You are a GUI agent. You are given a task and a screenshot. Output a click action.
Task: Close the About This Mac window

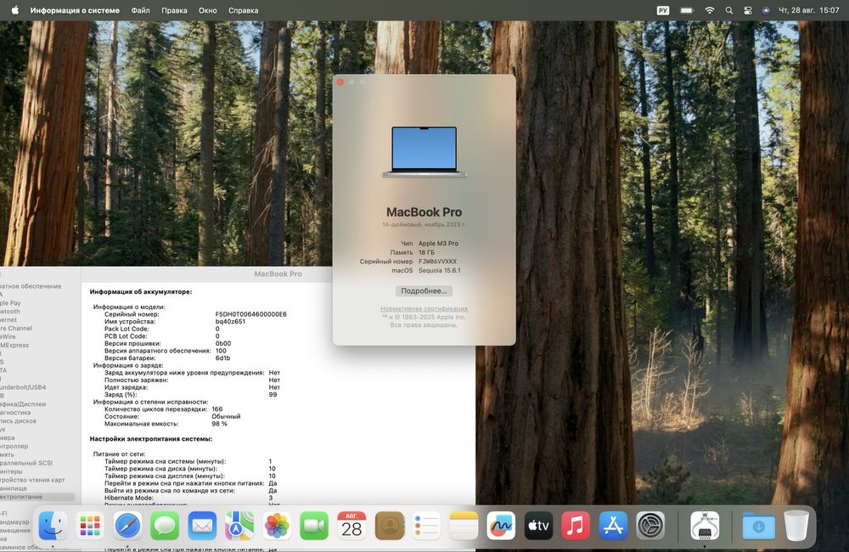[x=340, y=82]
